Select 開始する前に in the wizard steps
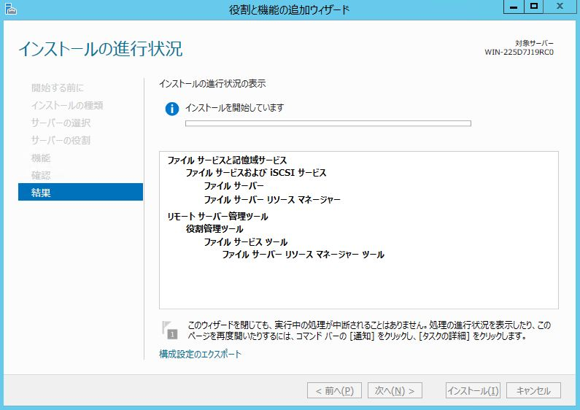 [x=62, y=88]
